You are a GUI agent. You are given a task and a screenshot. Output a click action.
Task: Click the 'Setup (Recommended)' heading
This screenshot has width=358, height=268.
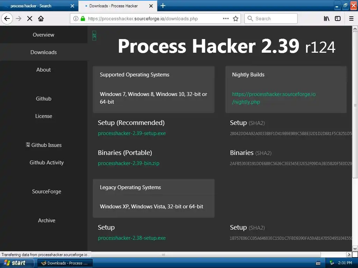point(131,122)
